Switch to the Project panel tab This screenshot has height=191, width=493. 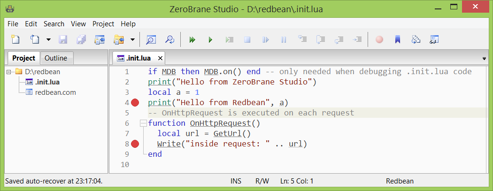(23, 58)
